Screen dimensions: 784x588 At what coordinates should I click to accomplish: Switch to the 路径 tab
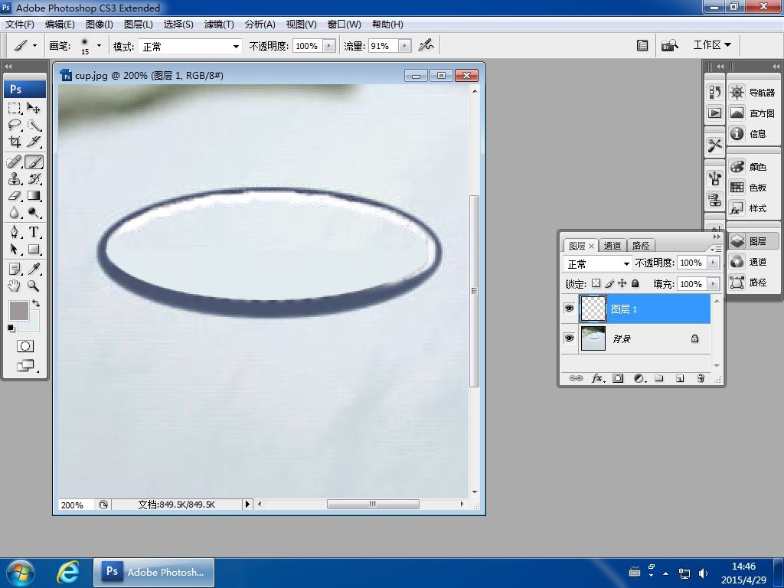click(641, 246)
